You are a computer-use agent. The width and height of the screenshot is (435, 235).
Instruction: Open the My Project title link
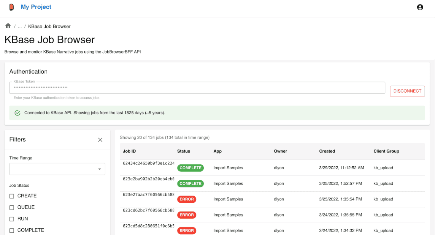[36, 7]
